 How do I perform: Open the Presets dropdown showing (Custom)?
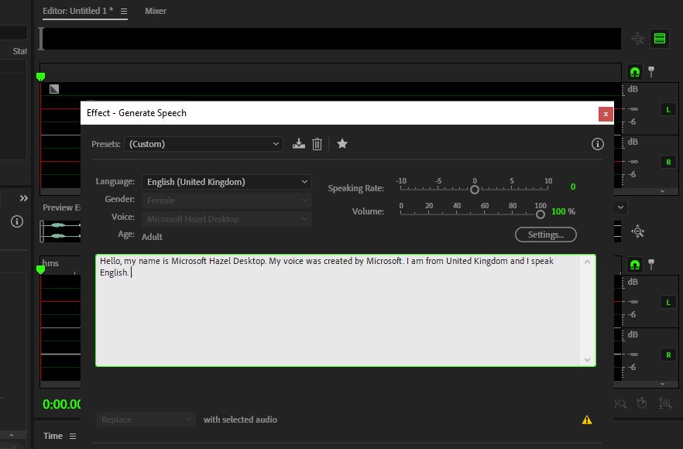point(204,144)
